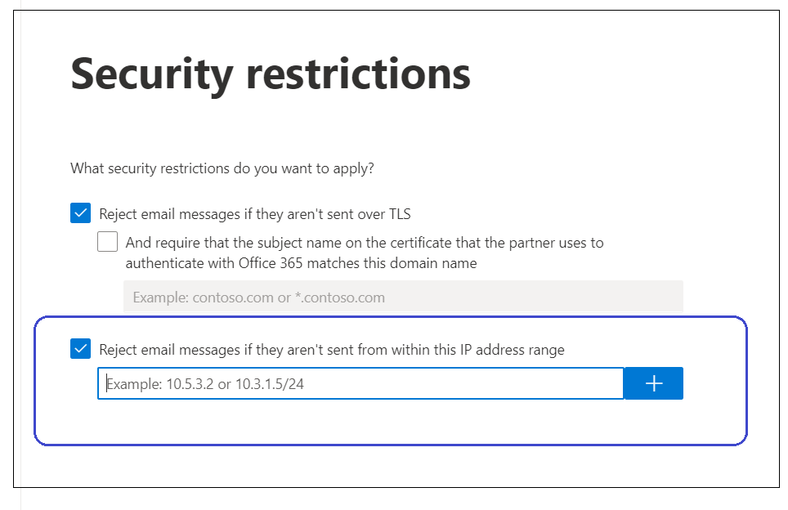The height and width of the screenshot is (510, 788).
Task: Click the 'What security restrictions' question text
Action: pos(222,169)
